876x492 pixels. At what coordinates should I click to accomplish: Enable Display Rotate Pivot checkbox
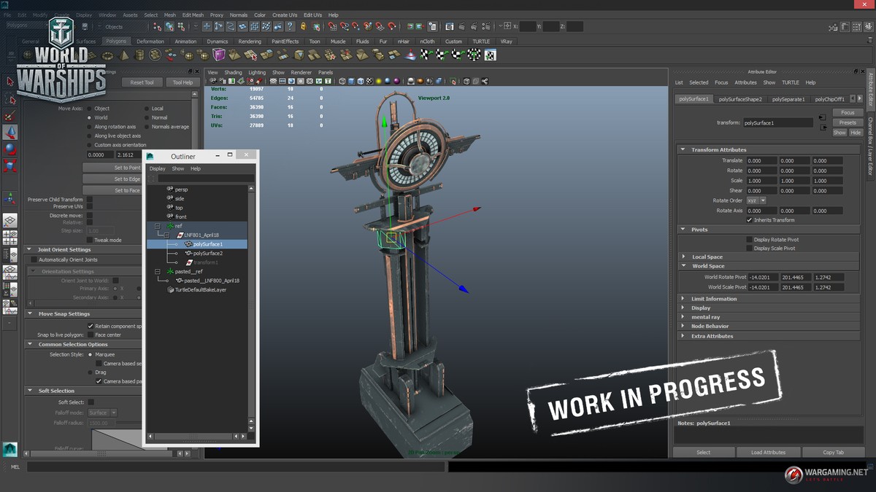[749, 239]
